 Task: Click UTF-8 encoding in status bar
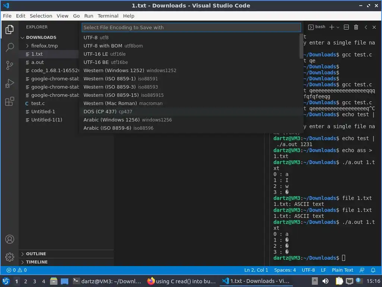click(308, 270)
